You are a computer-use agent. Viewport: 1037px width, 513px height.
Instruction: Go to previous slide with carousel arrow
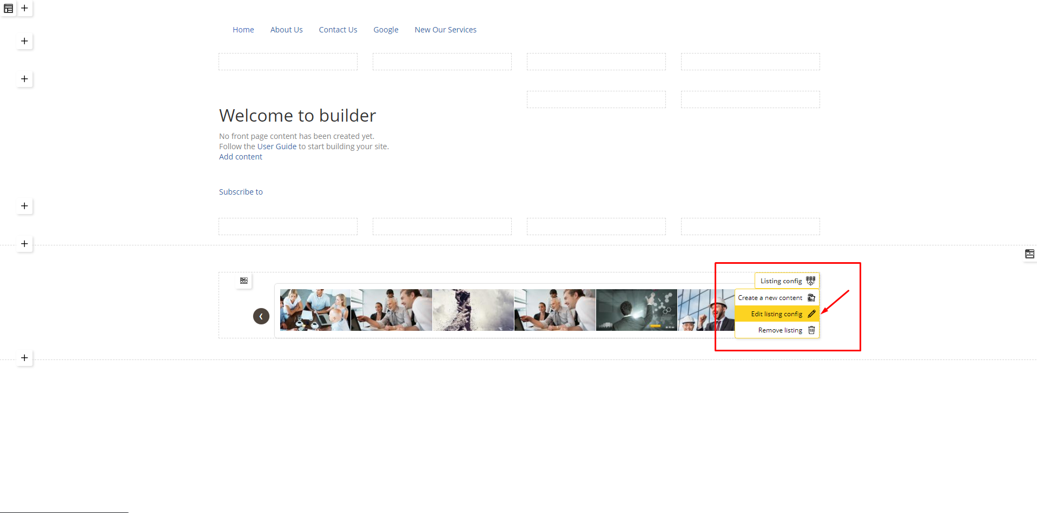pos(261,316)
